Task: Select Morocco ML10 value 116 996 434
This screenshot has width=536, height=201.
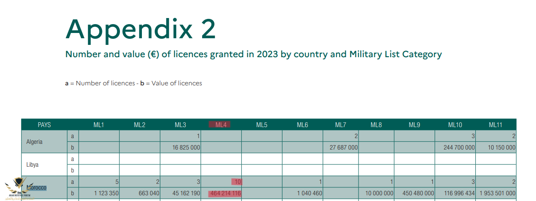Action: click(460, 193)
